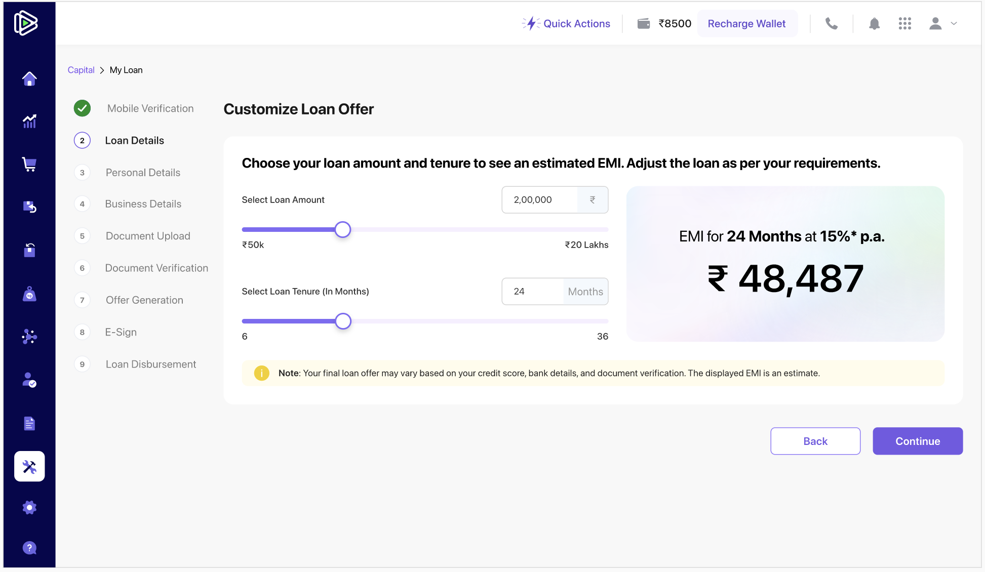Click the loan tenure months input field
This screenshot has width=985, height=572.
533,292
